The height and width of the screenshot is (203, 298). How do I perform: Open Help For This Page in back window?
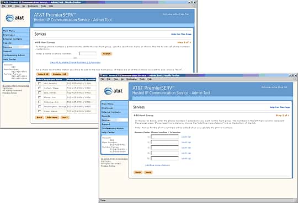pos(181,34)
